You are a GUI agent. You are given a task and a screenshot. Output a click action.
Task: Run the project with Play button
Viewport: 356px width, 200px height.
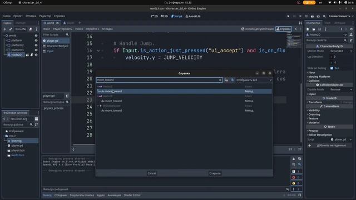tap(288, 16)
